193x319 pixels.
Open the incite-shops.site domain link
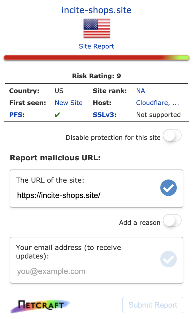[96, 10]
